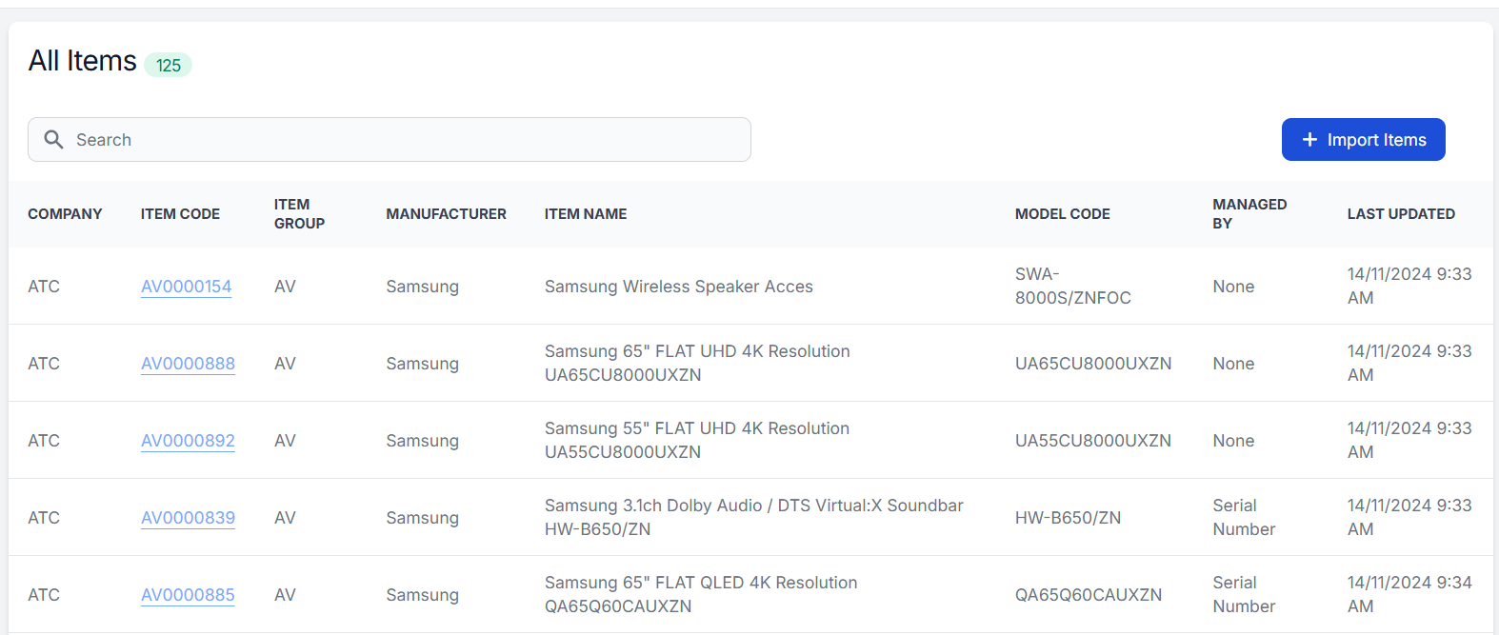Click last updated time in AV0000839 row

pos(1409,517)
